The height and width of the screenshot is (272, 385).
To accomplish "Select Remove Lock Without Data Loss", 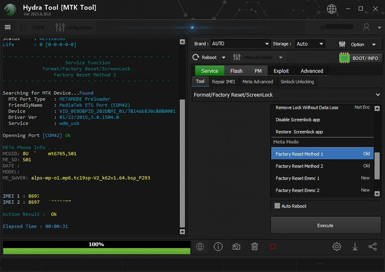I will pyautogui.click(x=322, y=107).
